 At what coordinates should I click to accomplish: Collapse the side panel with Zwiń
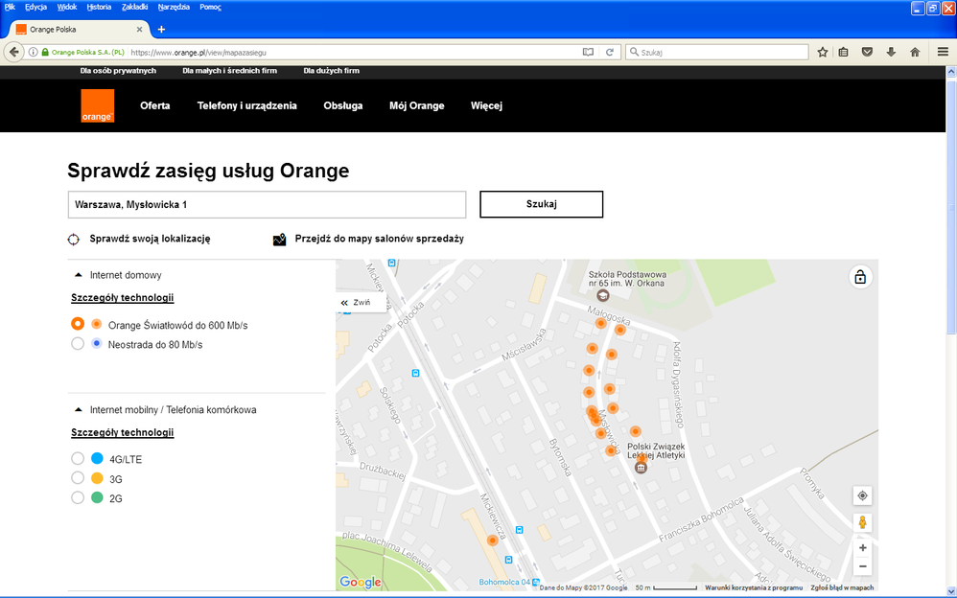coord(356,303)
